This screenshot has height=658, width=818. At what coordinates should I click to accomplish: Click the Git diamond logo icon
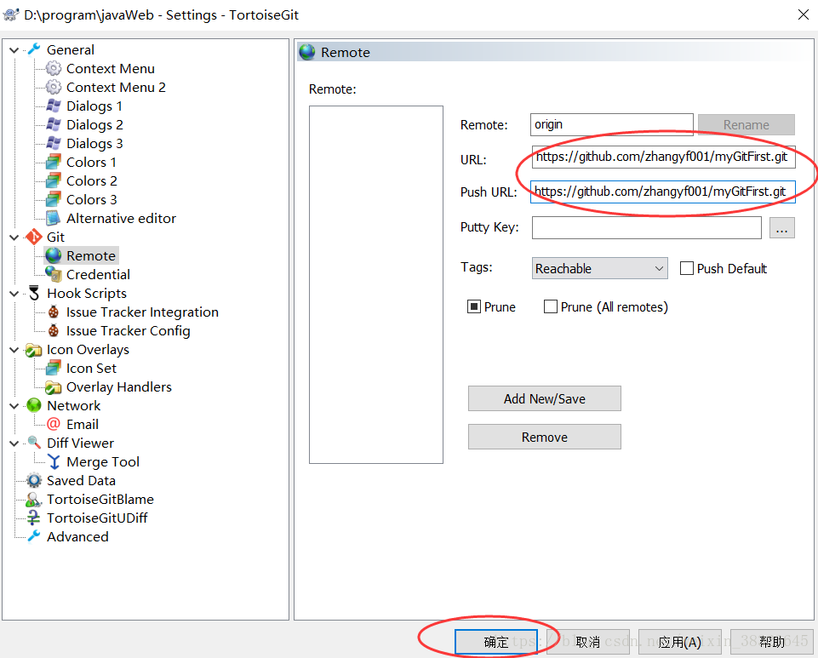[34, 237]
